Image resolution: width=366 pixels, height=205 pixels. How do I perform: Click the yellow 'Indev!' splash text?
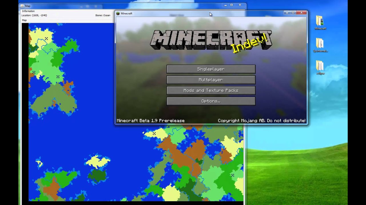point(250,43)
